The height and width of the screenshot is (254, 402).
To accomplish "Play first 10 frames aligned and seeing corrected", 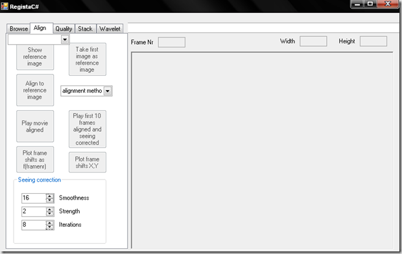I will pyautogui.click(x=87, y=129).
